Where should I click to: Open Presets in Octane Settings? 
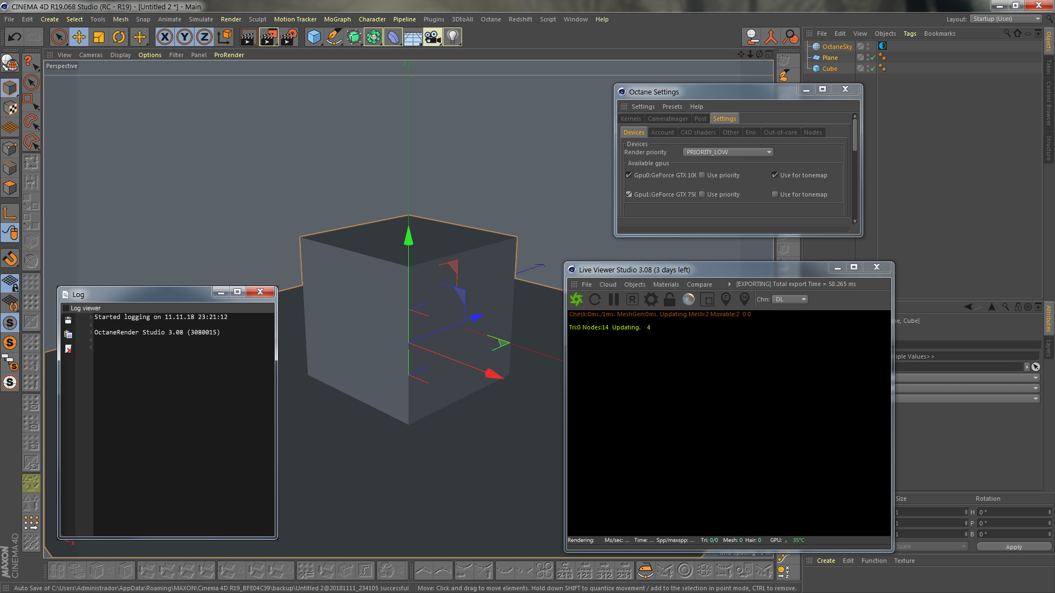(x=671, y=107)
